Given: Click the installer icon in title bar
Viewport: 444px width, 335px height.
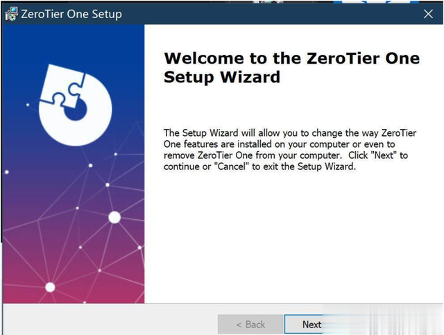Looking at the screenshot, I should (x=11, y=14).
